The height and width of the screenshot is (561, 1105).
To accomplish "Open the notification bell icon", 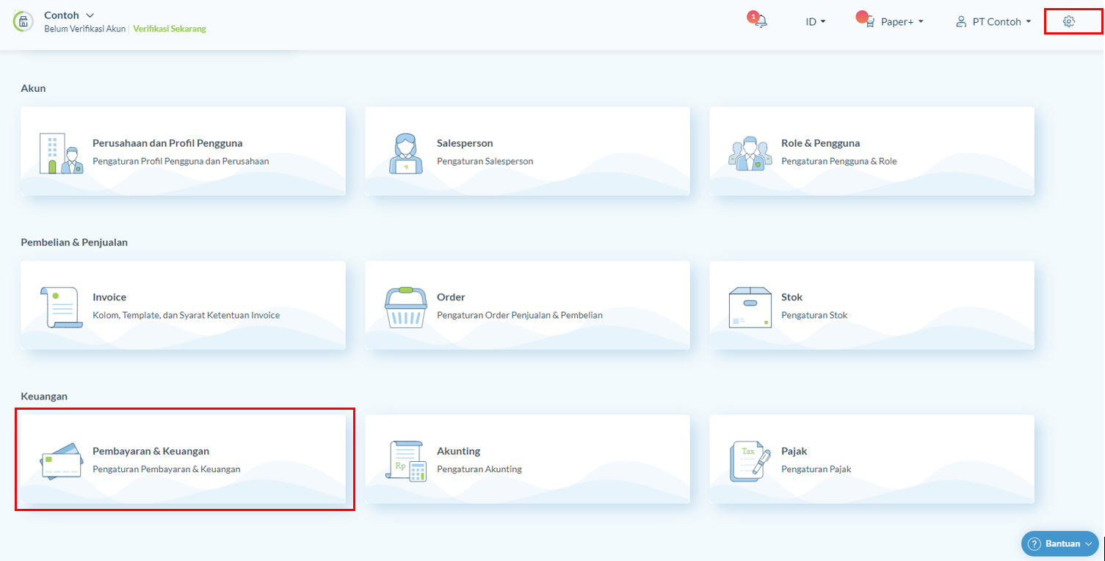I will [761, 22].
